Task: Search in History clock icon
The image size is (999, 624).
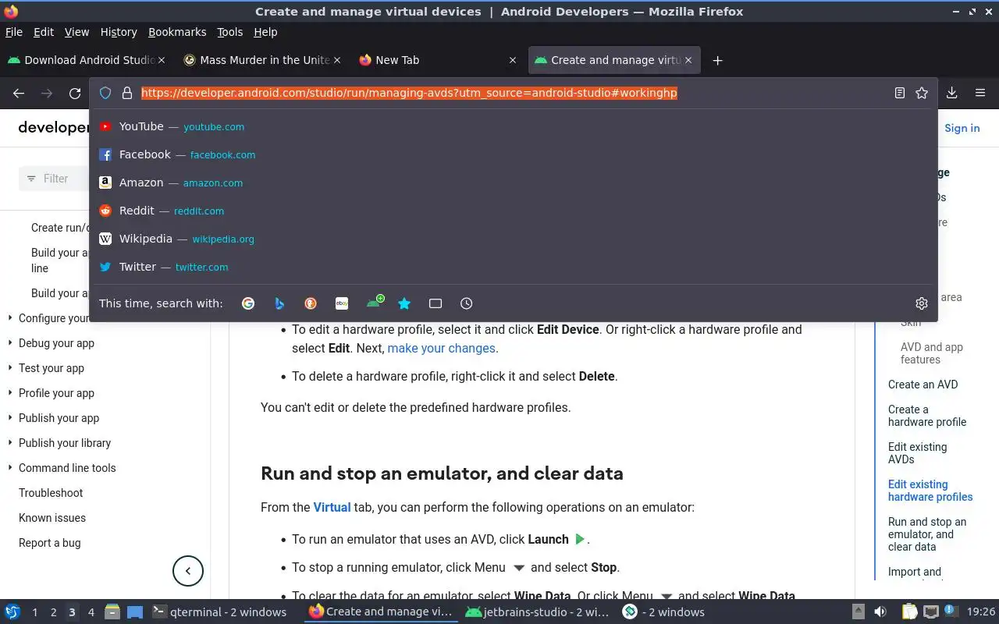Action: point(467,303)
